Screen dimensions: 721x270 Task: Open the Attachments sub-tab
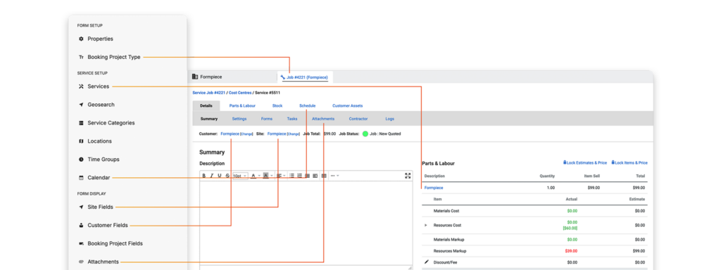[x=323, y=119]
